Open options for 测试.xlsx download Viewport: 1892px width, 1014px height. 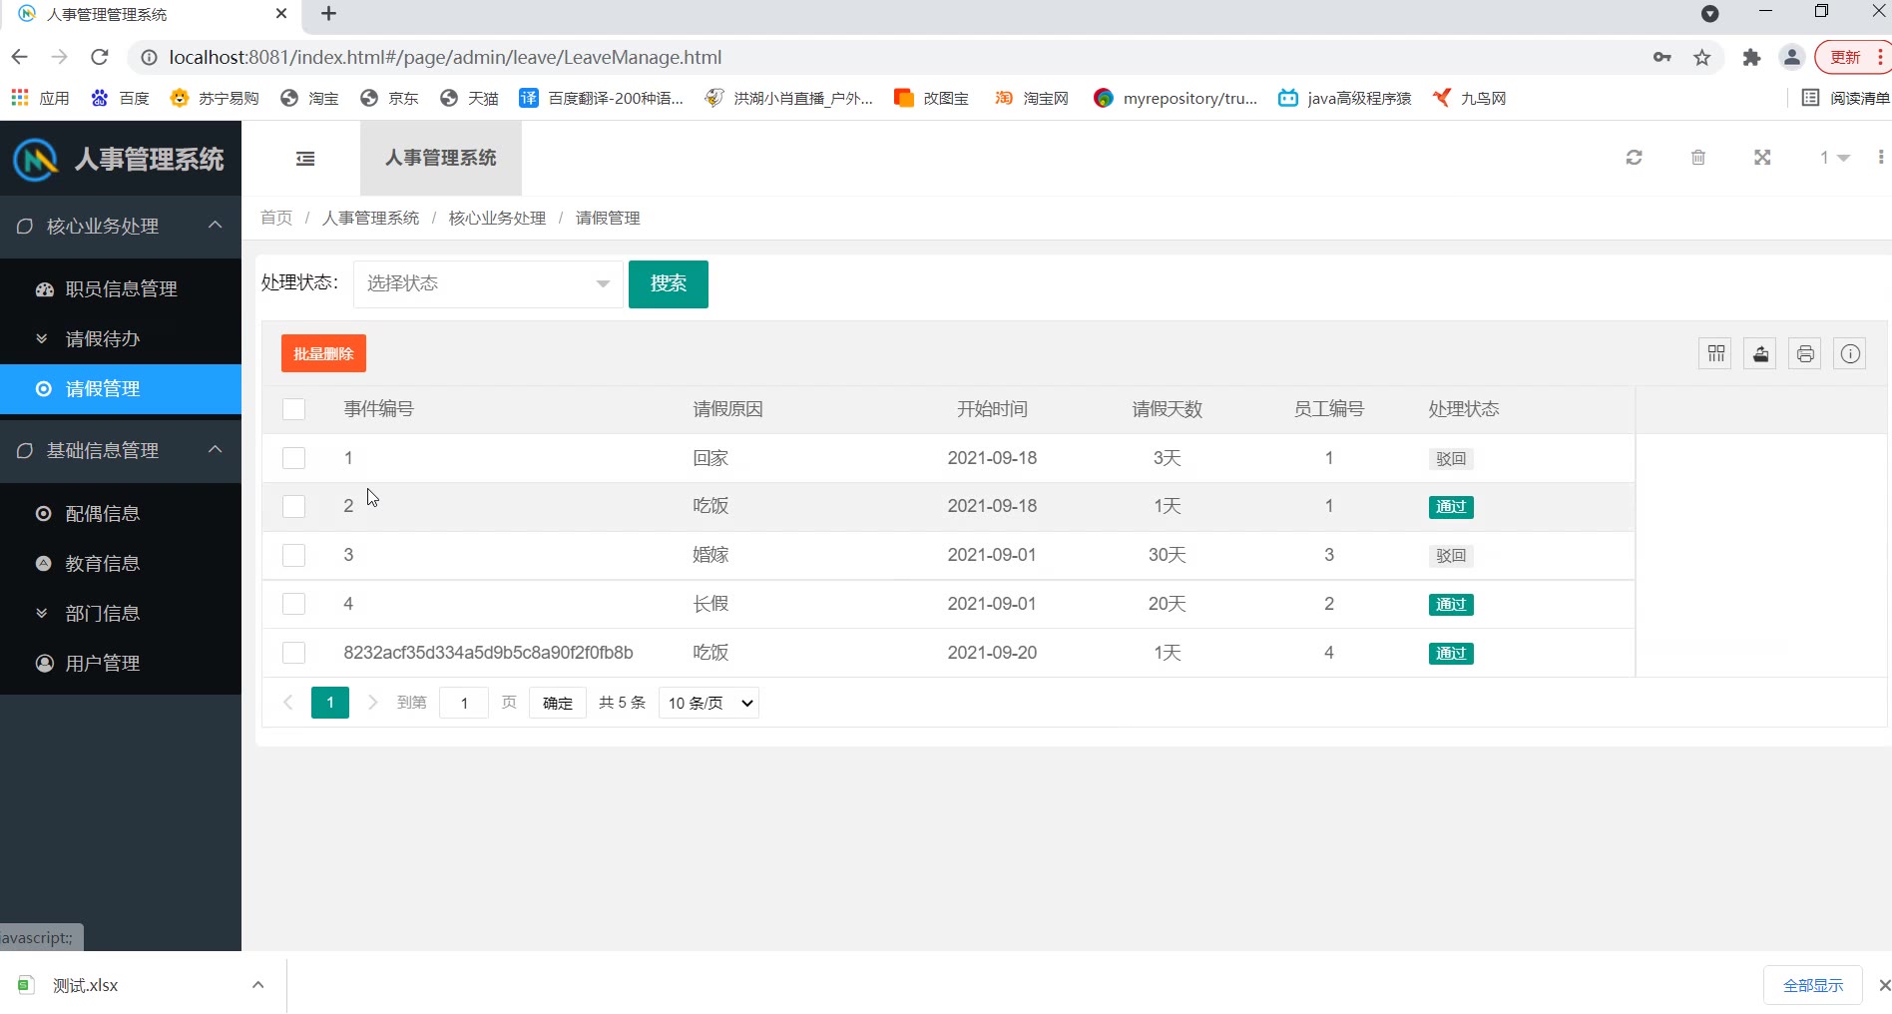(x=257, y=985)
